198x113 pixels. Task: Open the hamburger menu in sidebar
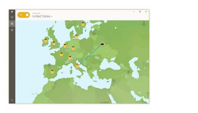pos(12,17)
